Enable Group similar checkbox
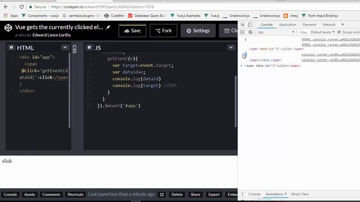Screen dimensions: 360x202 coord(339,32)
